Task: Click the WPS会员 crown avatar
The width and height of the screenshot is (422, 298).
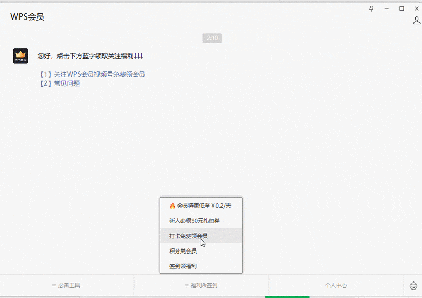Action: click(21, 56)
